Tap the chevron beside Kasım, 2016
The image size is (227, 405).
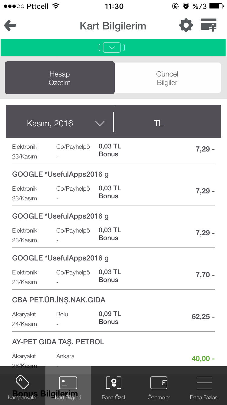(100, 123)
